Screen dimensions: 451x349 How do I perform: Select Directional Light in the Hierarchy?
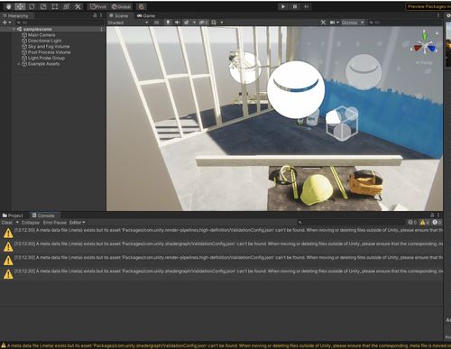coord(44,41)
